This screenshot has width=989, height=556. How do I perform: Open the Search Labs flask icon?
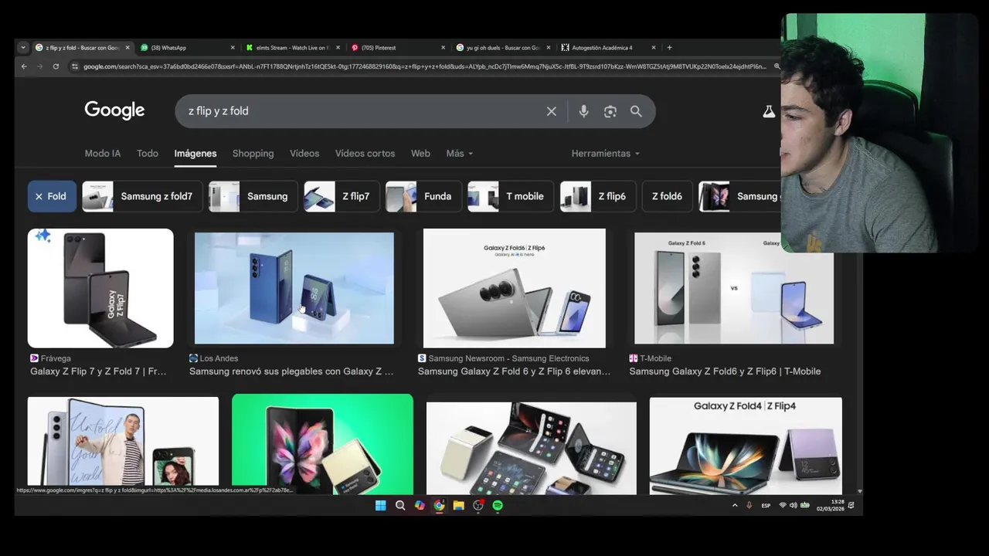coord(769,111)
